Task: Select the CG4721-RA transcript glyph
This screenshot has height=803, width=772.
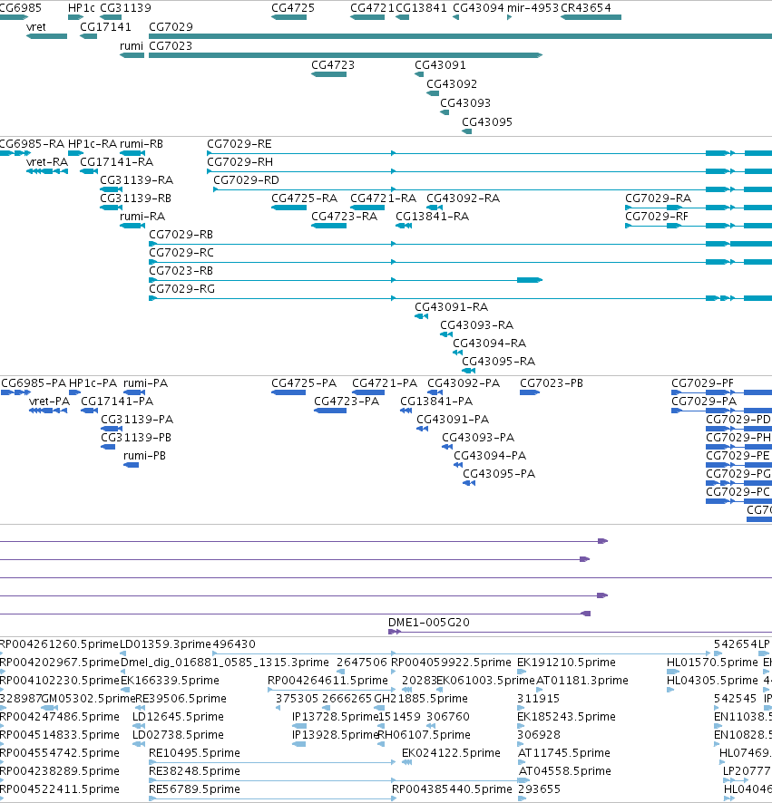Action: 367,208
